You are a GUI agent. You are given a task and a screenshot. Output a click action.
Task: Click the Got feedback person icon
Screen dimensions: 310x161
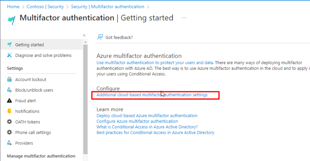click(x=100, y=37)
